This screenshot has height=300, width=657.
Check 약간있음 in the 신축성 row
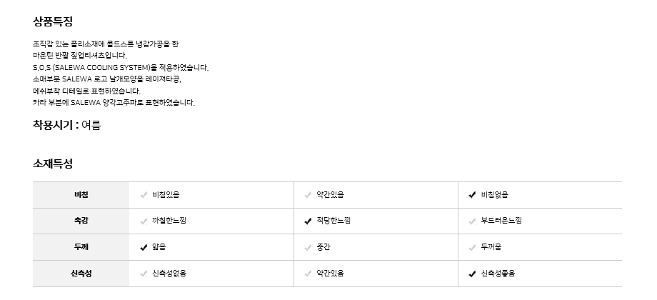[330, 274]
